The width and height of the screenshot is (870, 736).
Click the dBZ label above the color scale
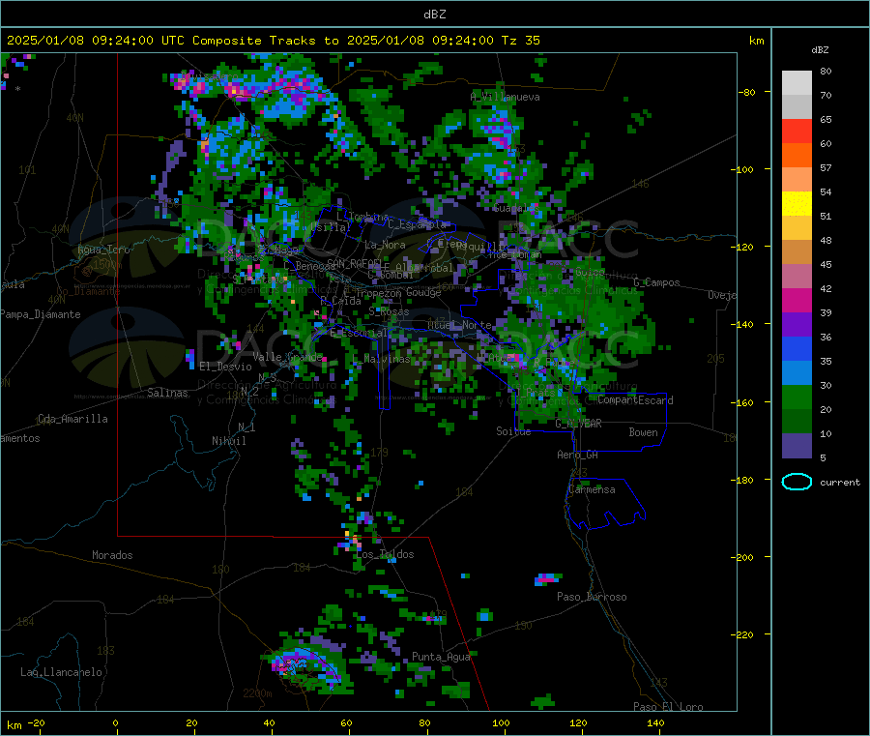pos(820,50)
